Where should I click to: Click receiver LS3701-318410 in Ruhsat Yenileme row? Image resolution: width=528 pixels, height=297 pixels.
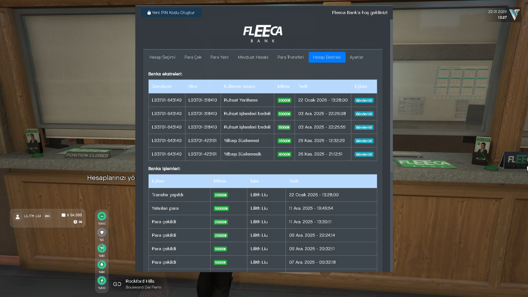pyautogui.click(x=203, y=100)
